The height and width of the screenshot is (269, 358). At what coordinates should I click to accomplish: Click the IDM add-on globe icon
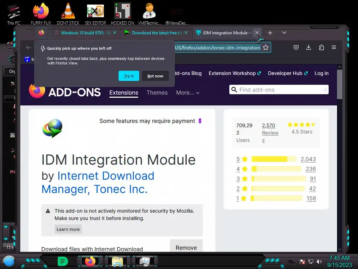(x=52, y=128)
